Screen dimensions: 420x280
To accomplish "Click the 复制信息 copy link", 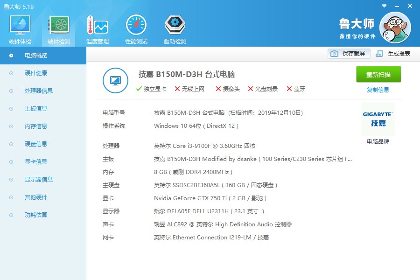I will click(378, 89).
